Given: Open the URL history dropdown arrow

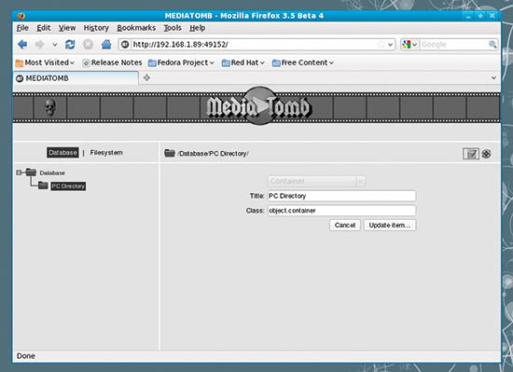Looking at the screenshot, I should click(x=390, y=45).
